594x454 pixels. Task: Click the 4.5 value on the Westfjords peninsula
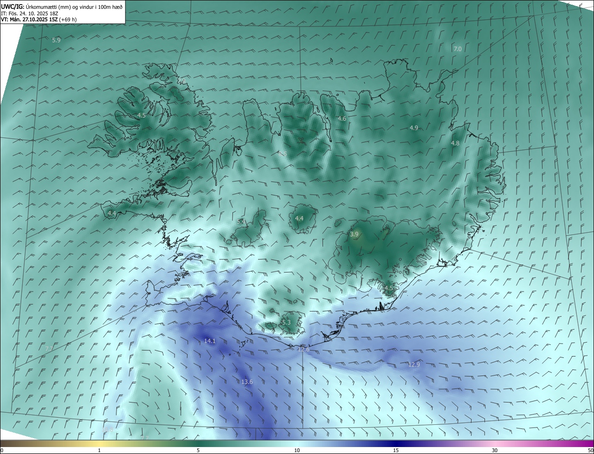coord(142,115)
